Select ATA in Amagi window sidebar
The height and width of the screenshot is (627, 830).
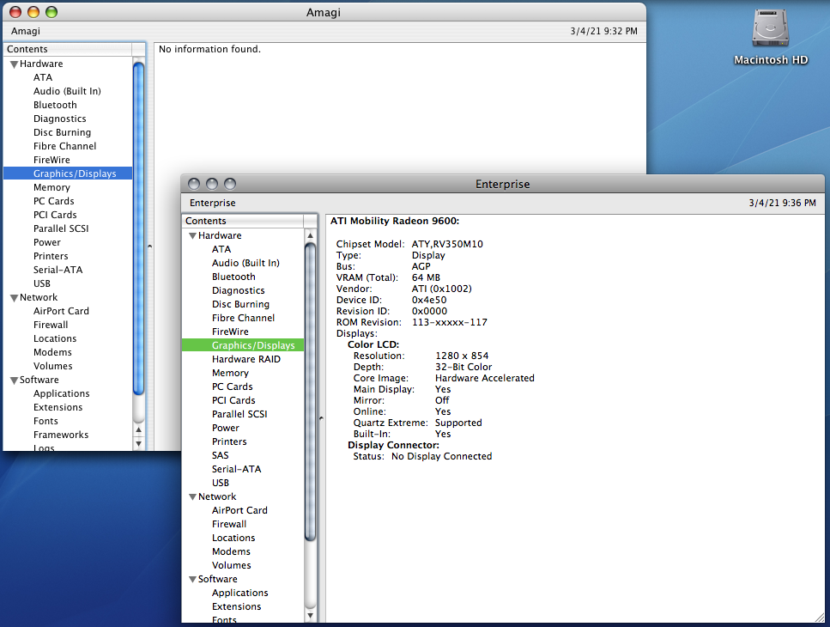pyautogui.click(x=43, y=77)
